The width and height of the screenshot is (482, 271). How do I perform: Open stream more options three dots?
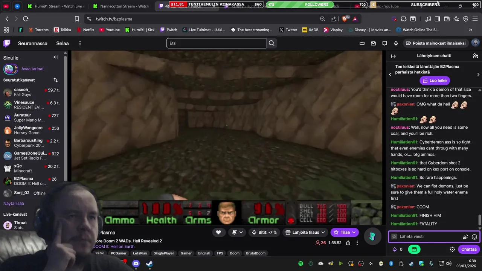pos(357,243)
